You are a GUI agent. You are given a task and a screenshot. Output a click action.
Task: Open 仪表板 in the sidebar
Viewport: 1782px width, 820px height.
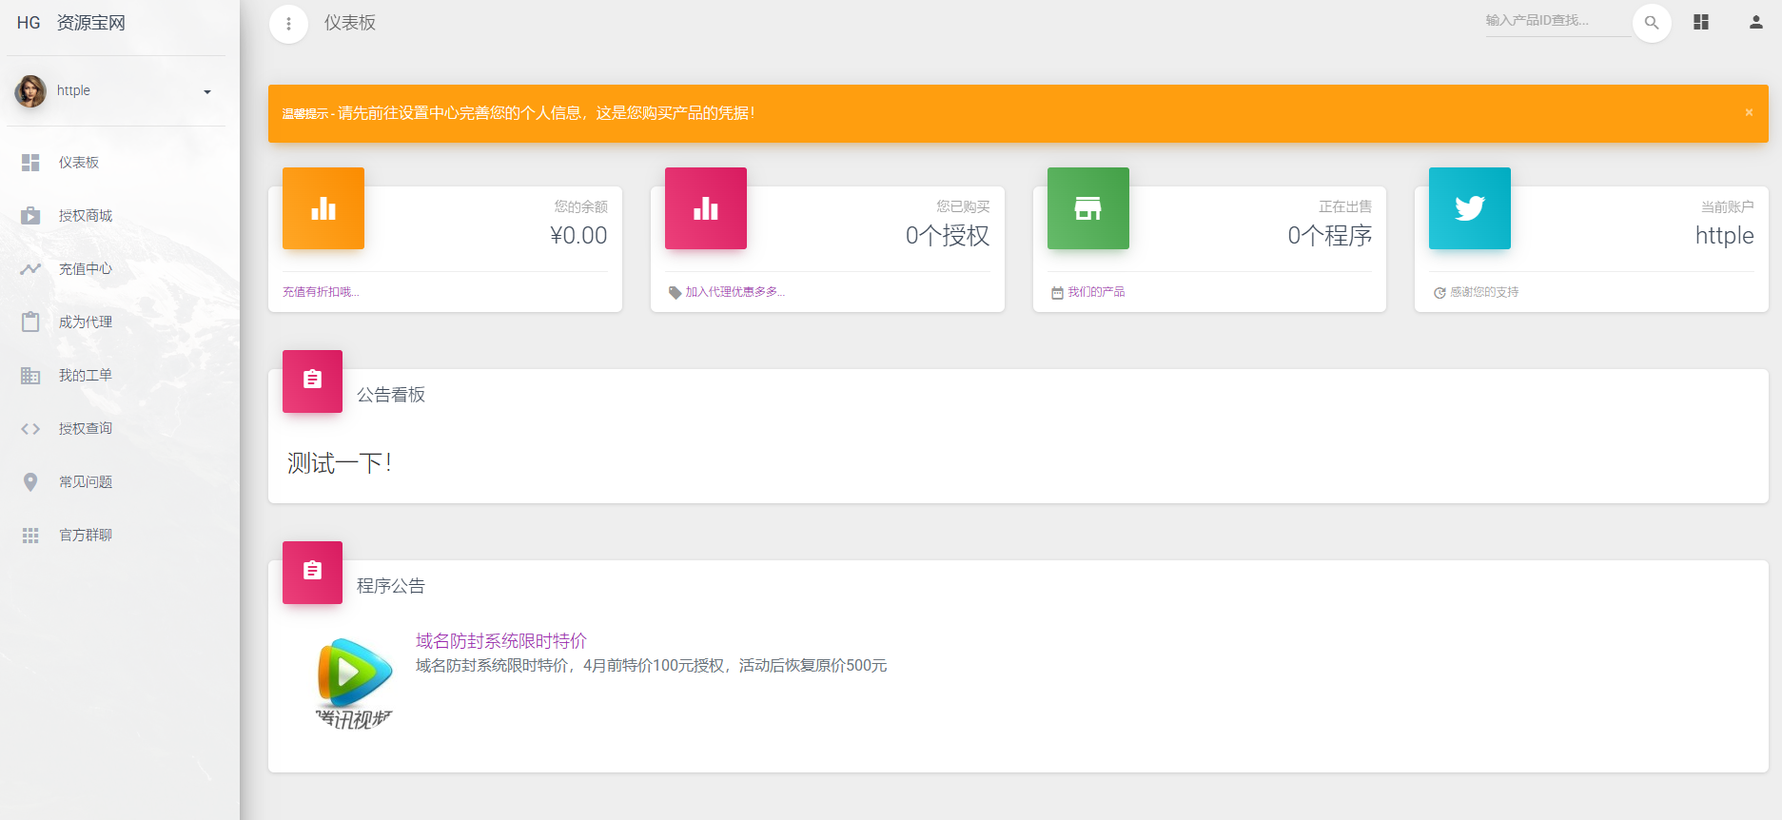point(79,163)
